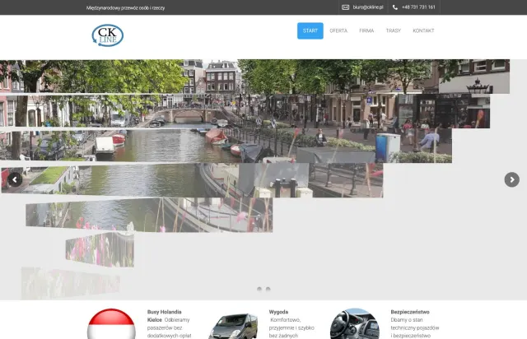
Task: Click the CK Line logo
Action: pyautogui.click(x=108, y=35)
